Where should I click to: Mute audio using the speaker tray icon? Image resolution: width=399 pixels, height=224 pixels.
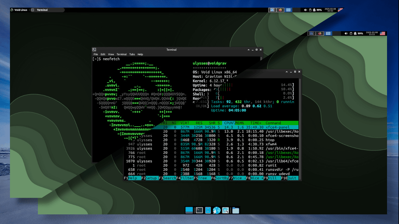tap(306, 10)
